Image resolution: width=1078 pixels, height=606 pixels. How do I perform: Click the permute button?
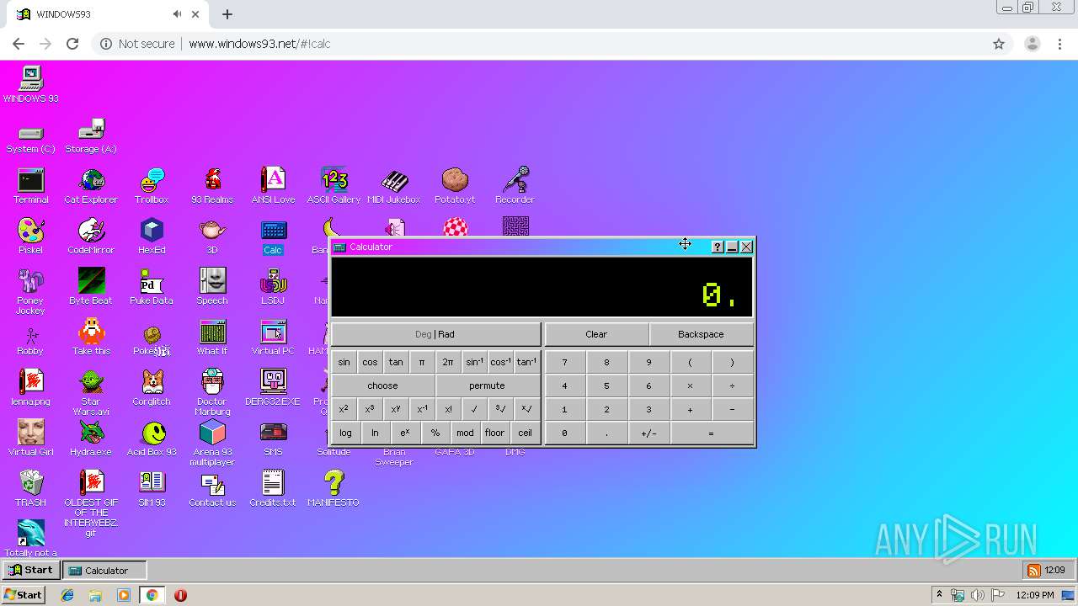(487, 385)
